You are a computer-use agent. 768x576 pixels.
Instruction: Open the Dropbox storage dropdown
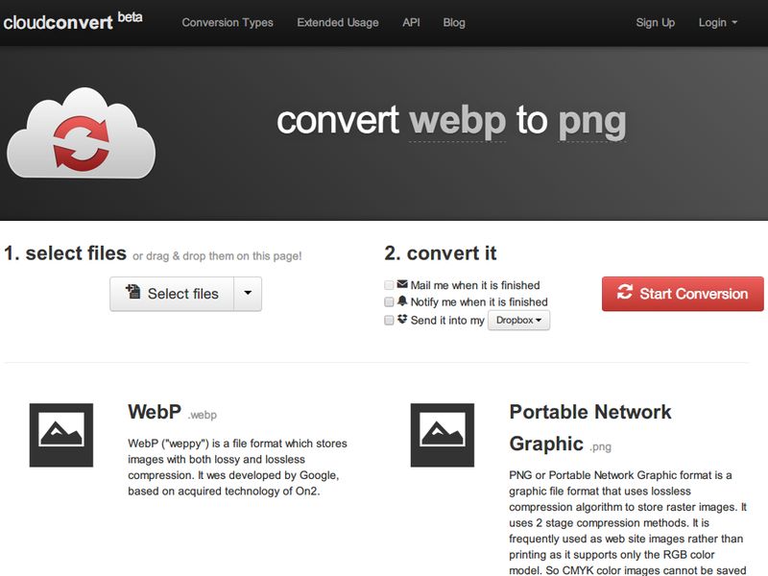coord(518,321)
